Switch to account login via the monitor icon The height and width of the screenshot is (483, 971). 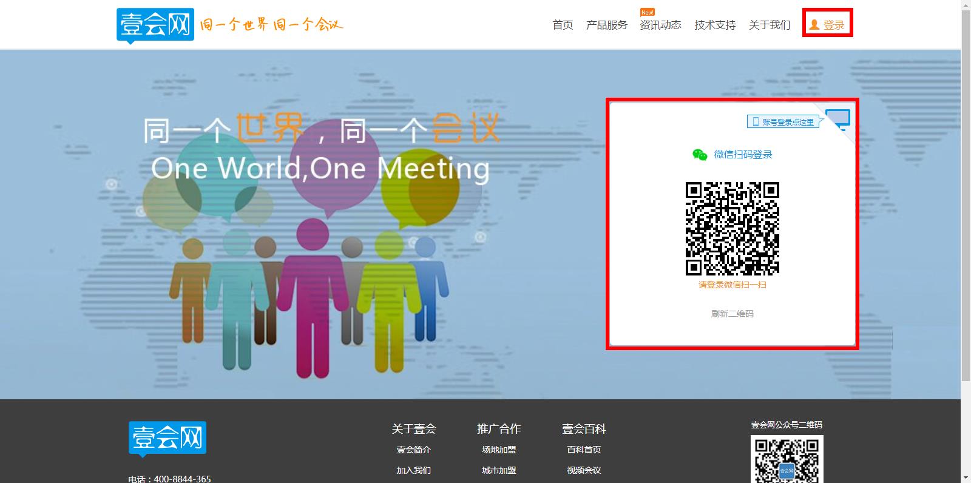coord(838,119)
